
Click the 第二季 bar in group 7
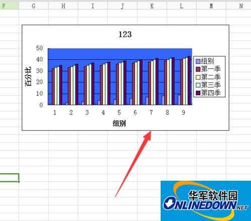click(x=152, y=83)
